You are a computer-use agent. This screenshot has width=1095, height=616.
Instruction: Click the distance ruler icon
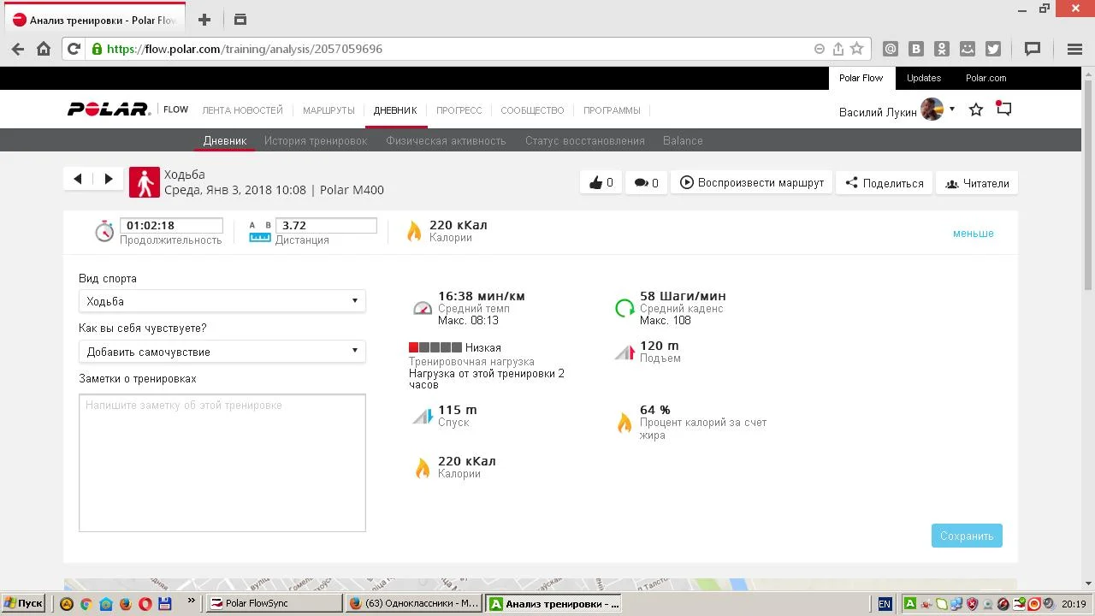click(x=260, y=231)
